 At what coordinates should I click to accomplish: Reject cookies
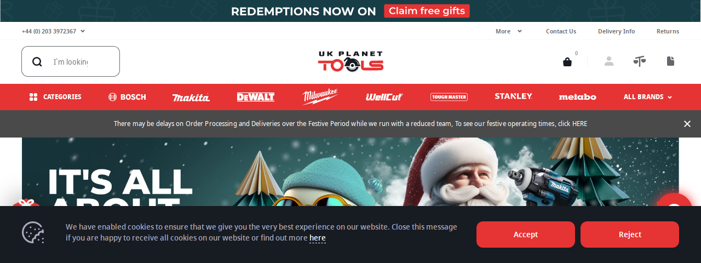[x=630, y=235]
